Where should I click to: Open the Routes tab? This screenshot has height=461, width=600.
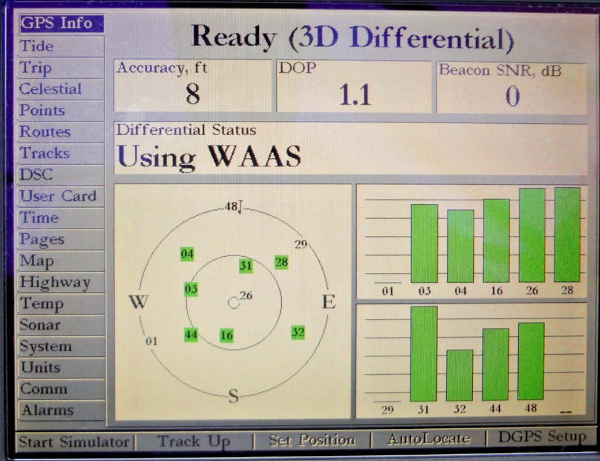pyautogui.click(x=61, y=132)
